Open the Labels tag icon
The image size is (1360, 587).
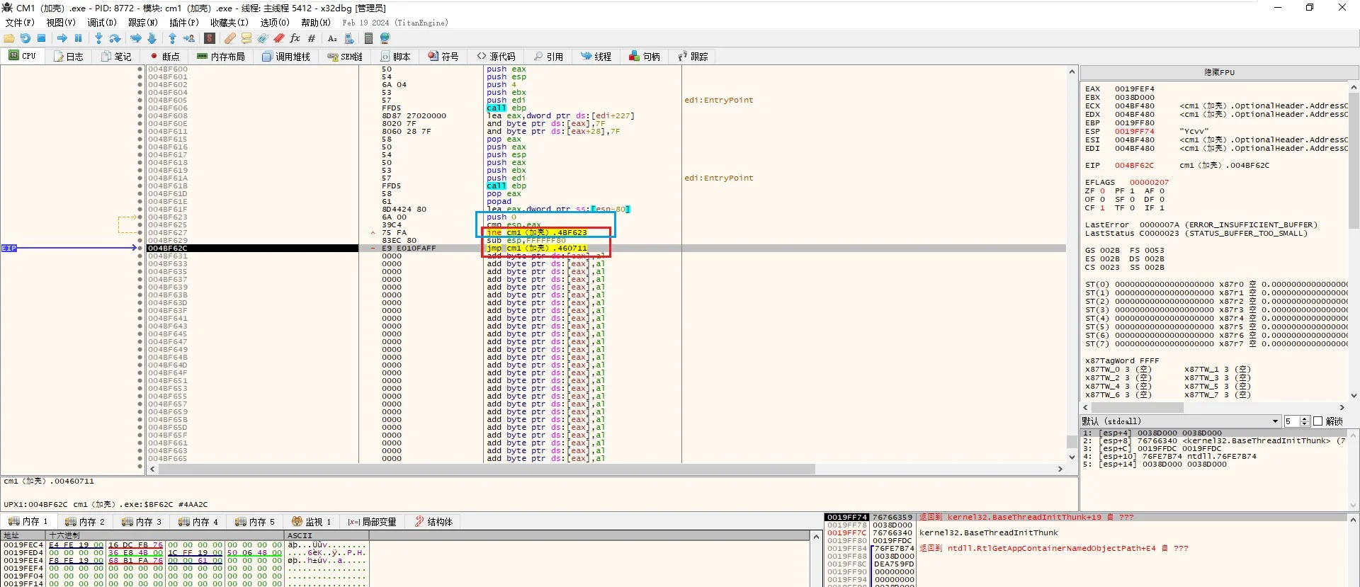tap(263, 38)
